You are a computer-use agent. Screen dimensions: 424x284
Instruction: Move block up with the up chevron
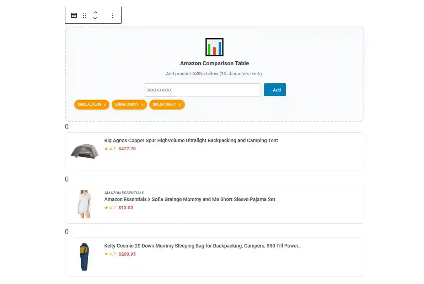click(95, 12)
